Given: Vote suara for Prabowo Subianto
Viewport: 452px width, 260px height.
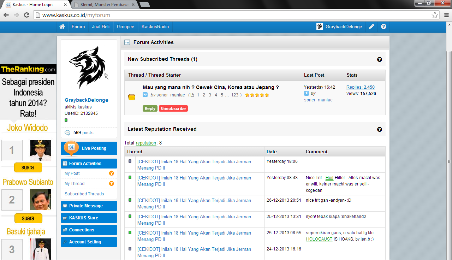Looking at the screenshot, I should click(x=28, y=218).
